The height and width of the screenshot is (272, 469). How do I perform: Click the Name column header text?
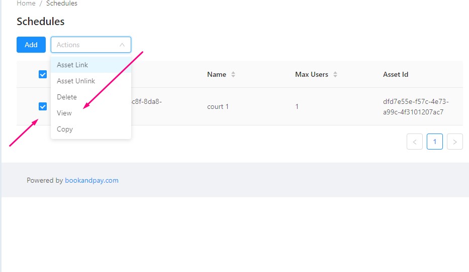[217, 74]
